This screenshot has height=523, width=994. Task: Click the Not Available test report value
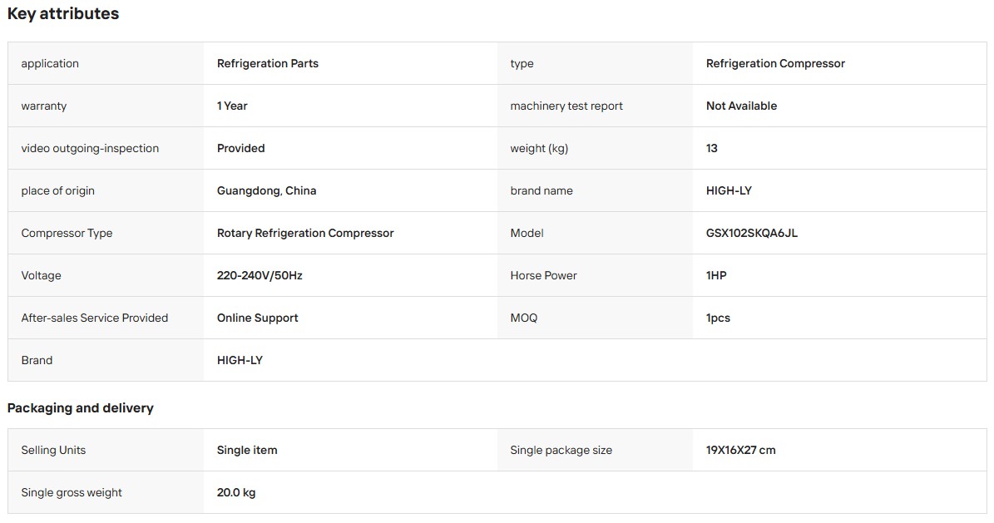point(741,106)
